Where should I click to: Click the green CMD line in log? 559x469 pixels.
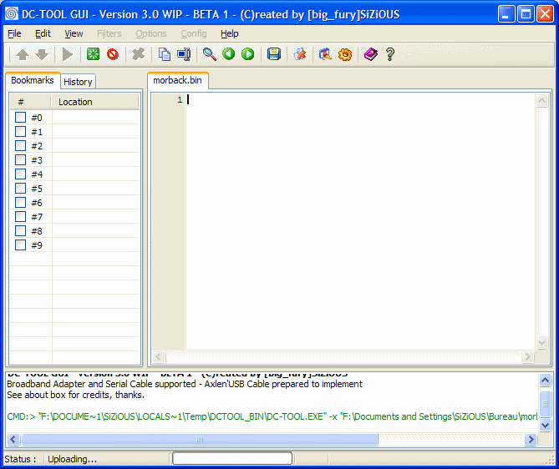tap(272, 416)
